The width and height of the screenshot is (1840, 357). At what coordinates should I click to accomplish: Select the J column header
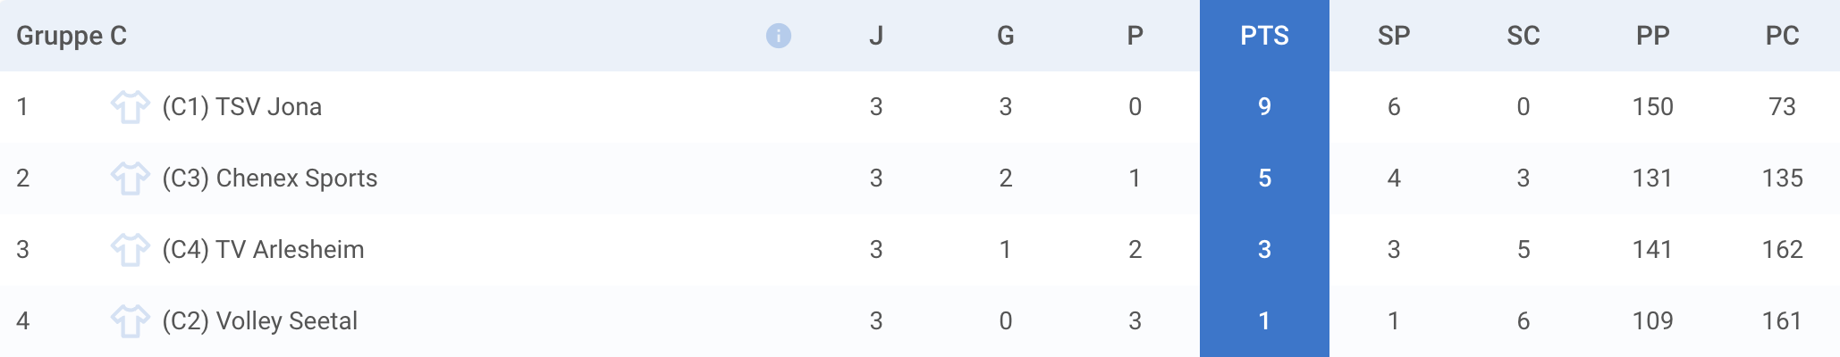pos(876,36)
